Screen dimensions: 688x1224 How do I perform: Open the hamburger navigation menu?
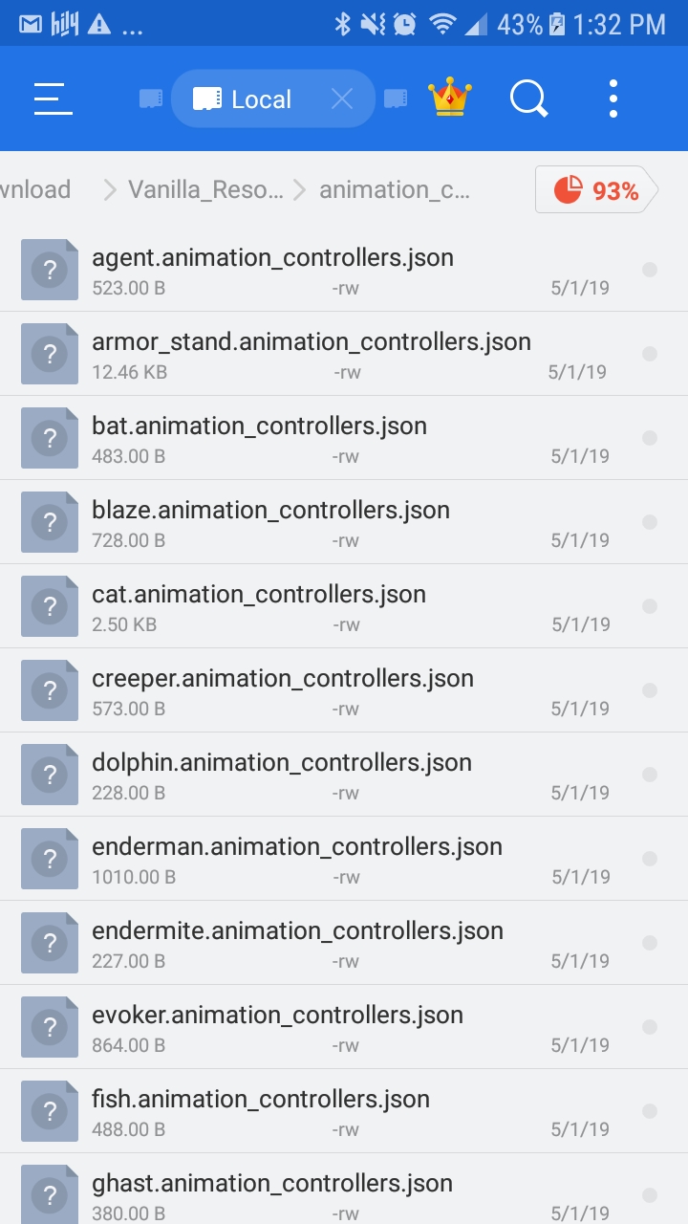(54, 98)
